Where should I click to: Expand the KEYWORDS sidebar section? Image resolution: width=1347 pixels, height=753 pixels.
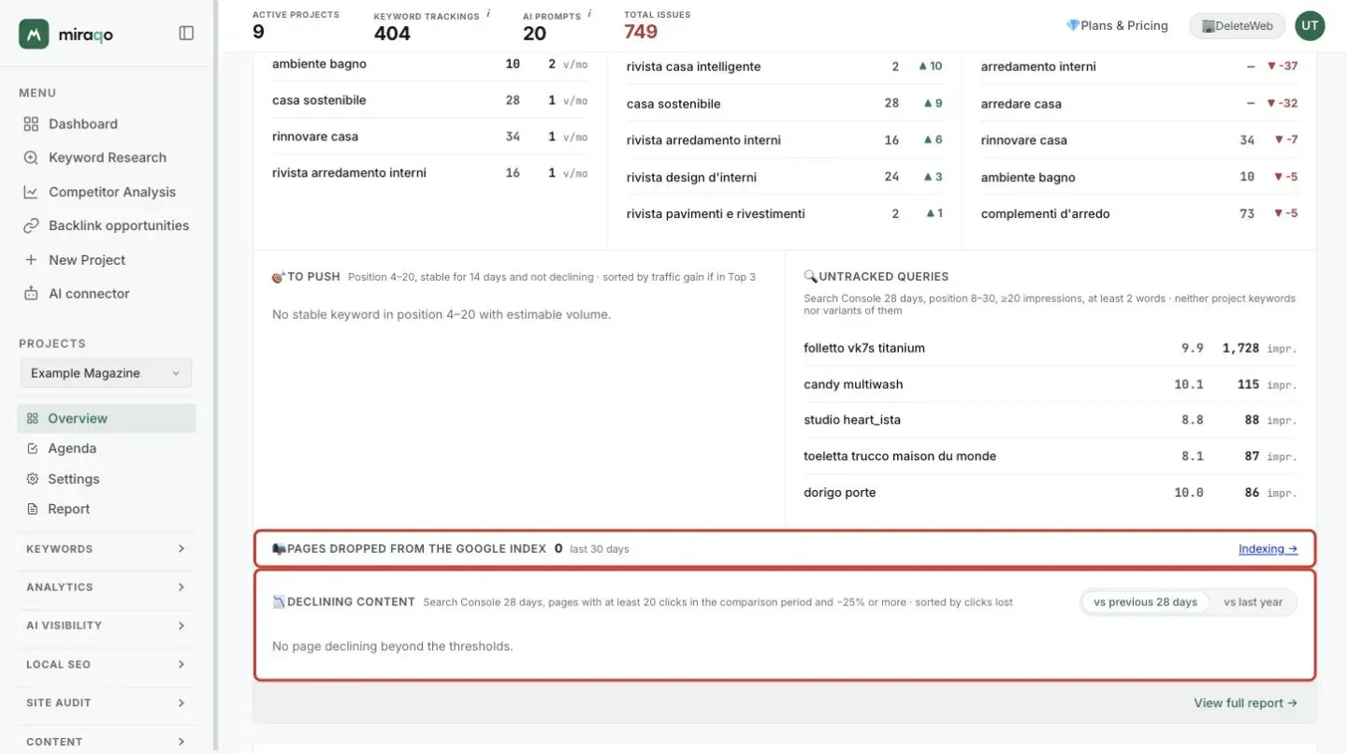pos(106,549)
